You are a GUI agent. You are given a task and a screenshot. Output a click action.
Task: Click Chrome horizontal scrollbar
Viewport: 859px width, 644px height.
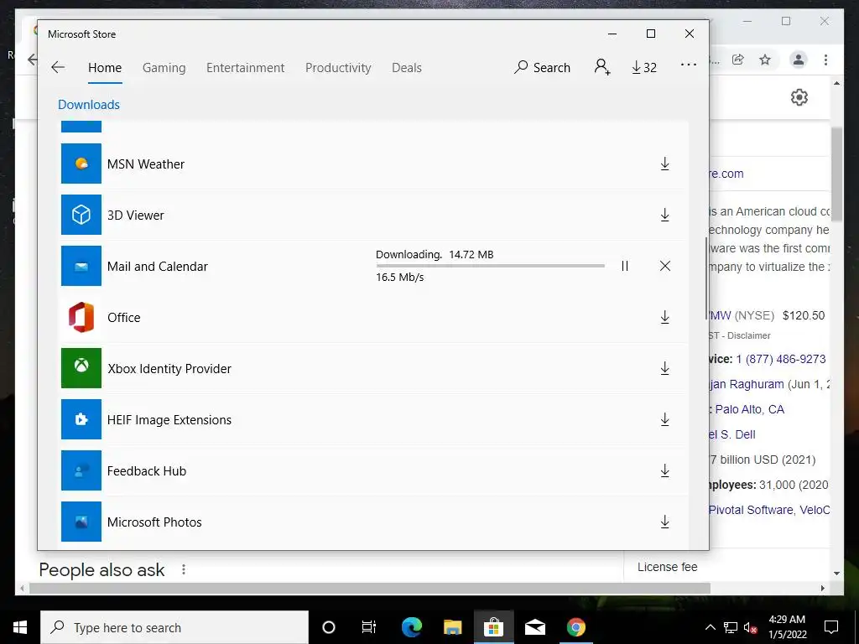(370, 588)
